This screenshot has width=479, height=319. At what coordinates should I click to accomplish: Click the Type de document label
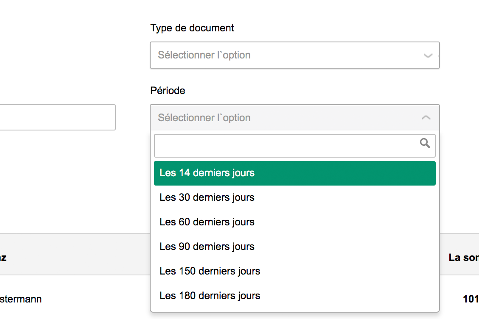pos(192,28)
